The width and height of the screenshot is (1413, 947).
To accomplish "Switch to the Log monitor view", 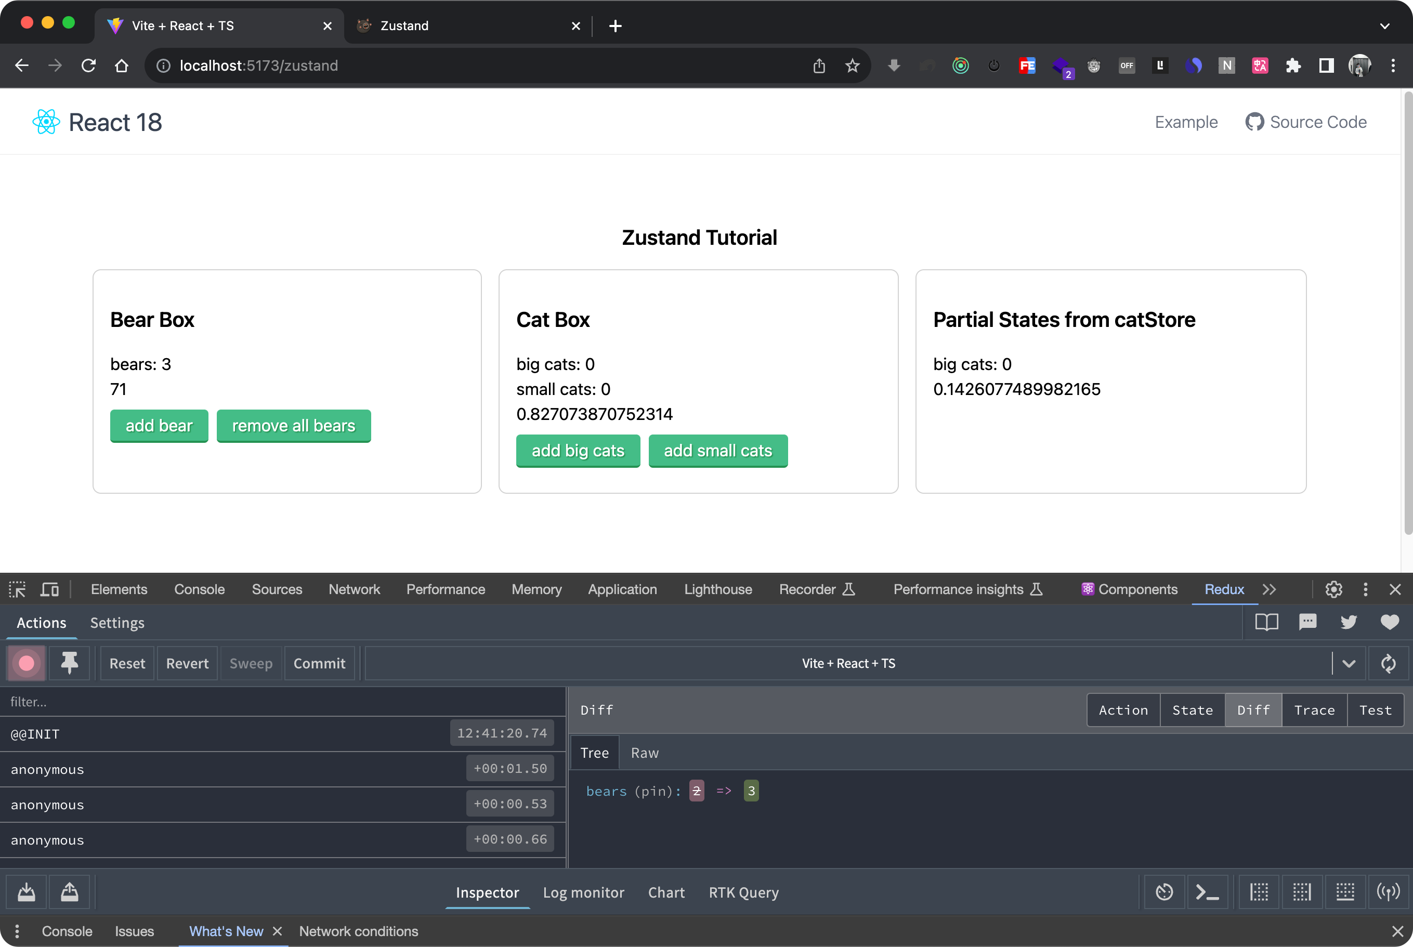I will click(583, 892).
